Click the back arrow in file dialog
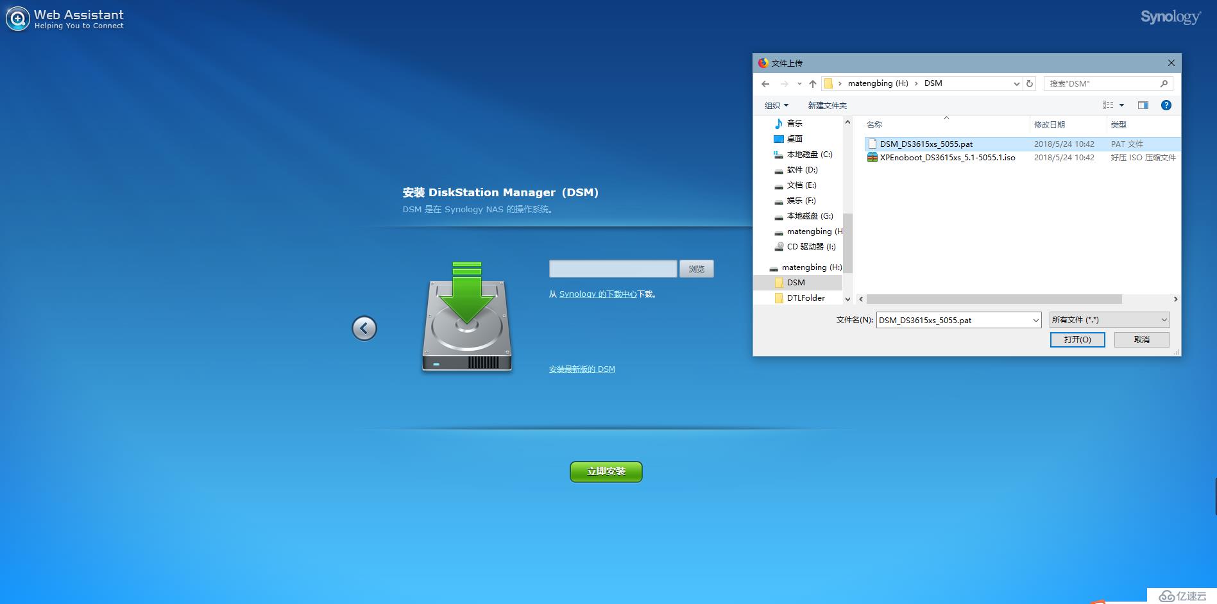 point(765,83)
